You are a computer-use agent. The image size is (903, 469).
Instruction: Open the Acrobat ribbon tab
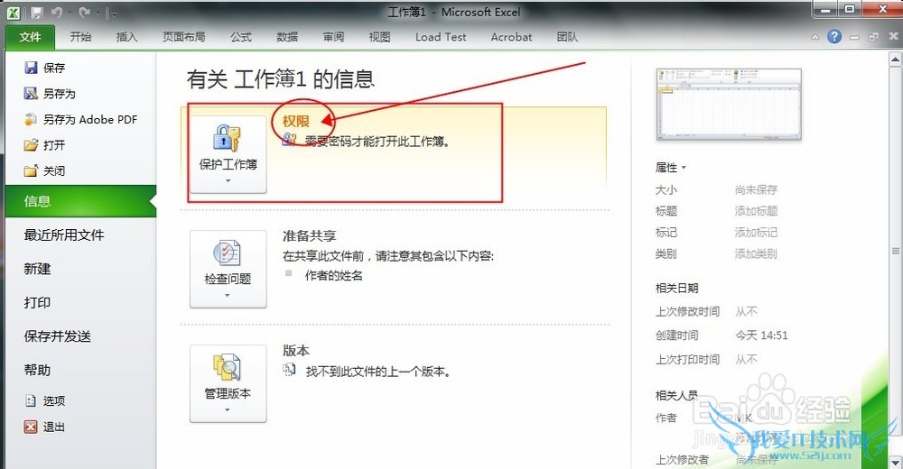(511, 37)
